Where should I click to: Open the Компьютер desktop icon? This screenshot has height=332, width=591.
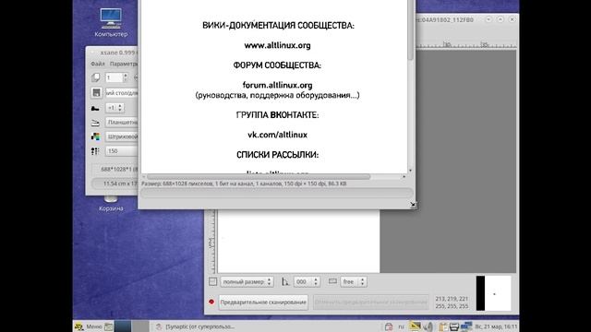click(111, 22)
